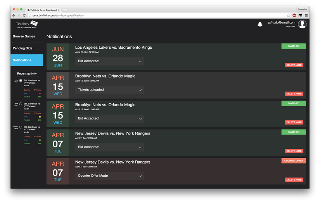Click the APR 15 WED tile of Tickets uploaded
Viewport: 320px width, 203px height.
tap(58, 85)
